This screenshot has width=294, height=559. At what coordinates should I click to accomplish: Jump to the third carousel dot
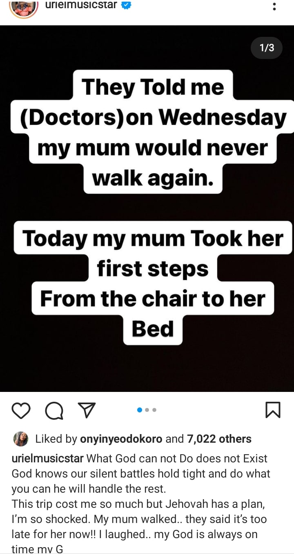(154, 410)
